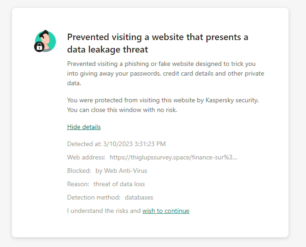306x247 pixels.
Task: Click the Detected at timestamp line
Action: tap(116, 144)
